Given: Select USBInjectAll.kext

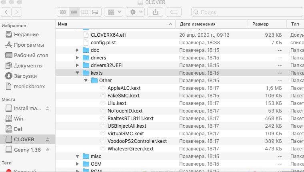Looking at the screenshot, I should pyautogui.click(x=127, y=126).
